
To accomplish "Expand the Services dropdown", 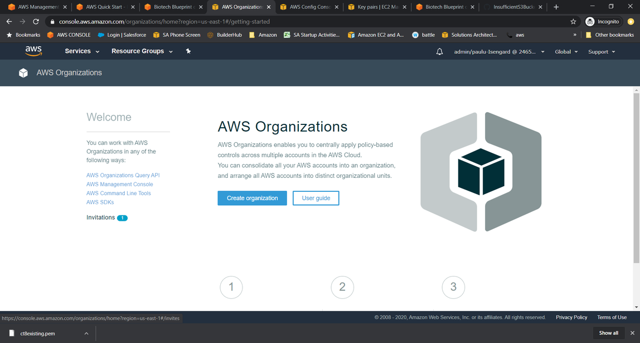I will [82, 51].
